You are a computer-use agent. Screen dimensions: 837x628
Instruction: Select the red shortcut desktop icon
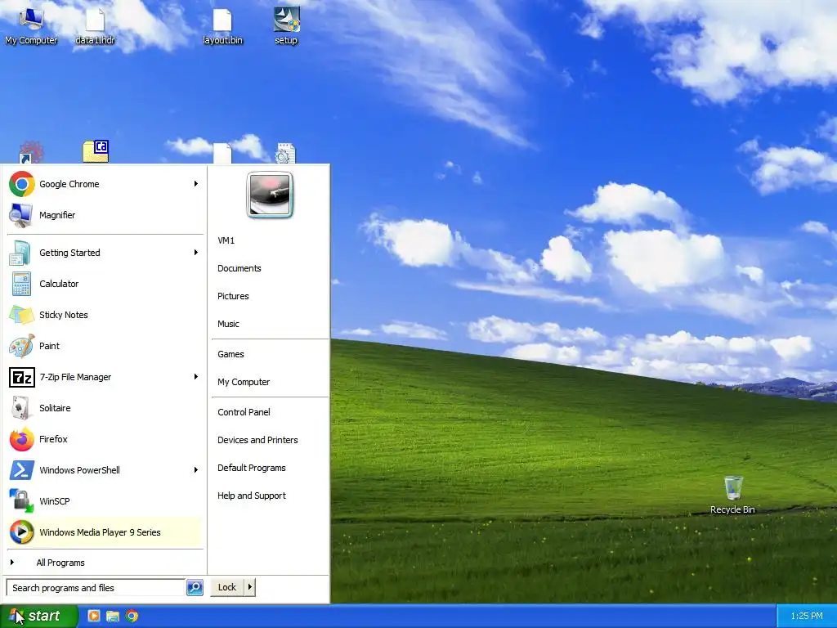coord(31,152)
